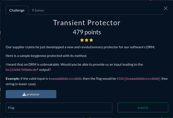Click the sample keygenme description line
This screenshot has height=118, width=173.
(x=46, y=56)
